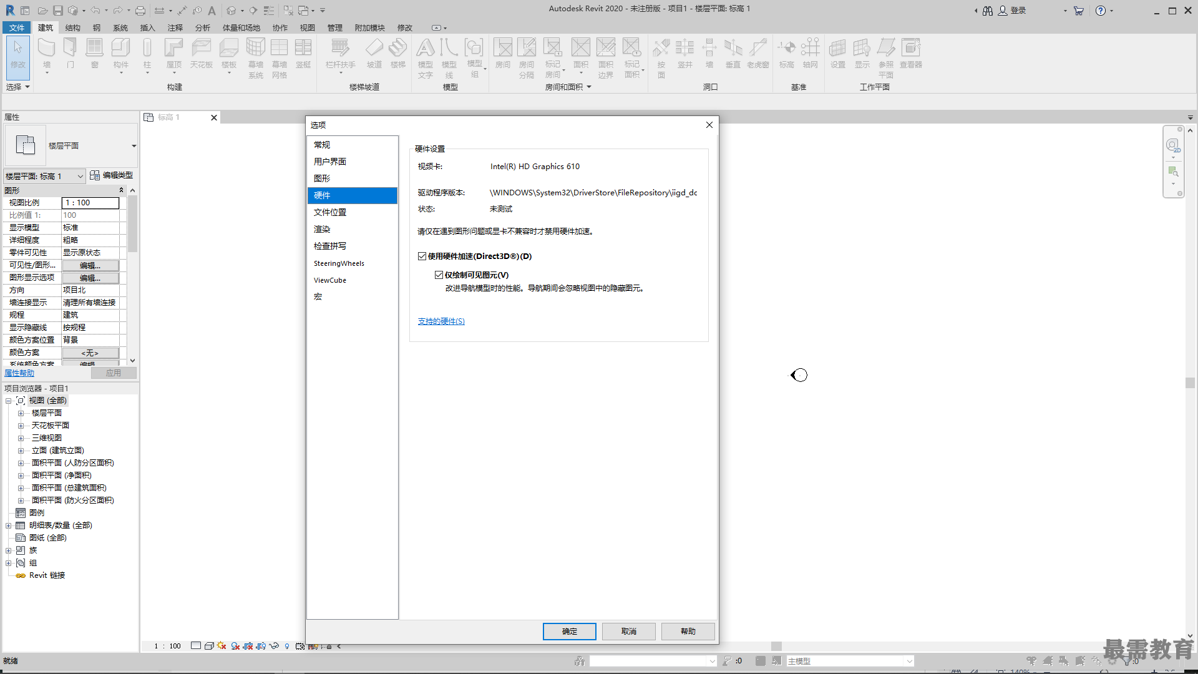The image size is (1198, 674).
Task: Expand 三维视图 node in project browser
Action: coord(21,438)
